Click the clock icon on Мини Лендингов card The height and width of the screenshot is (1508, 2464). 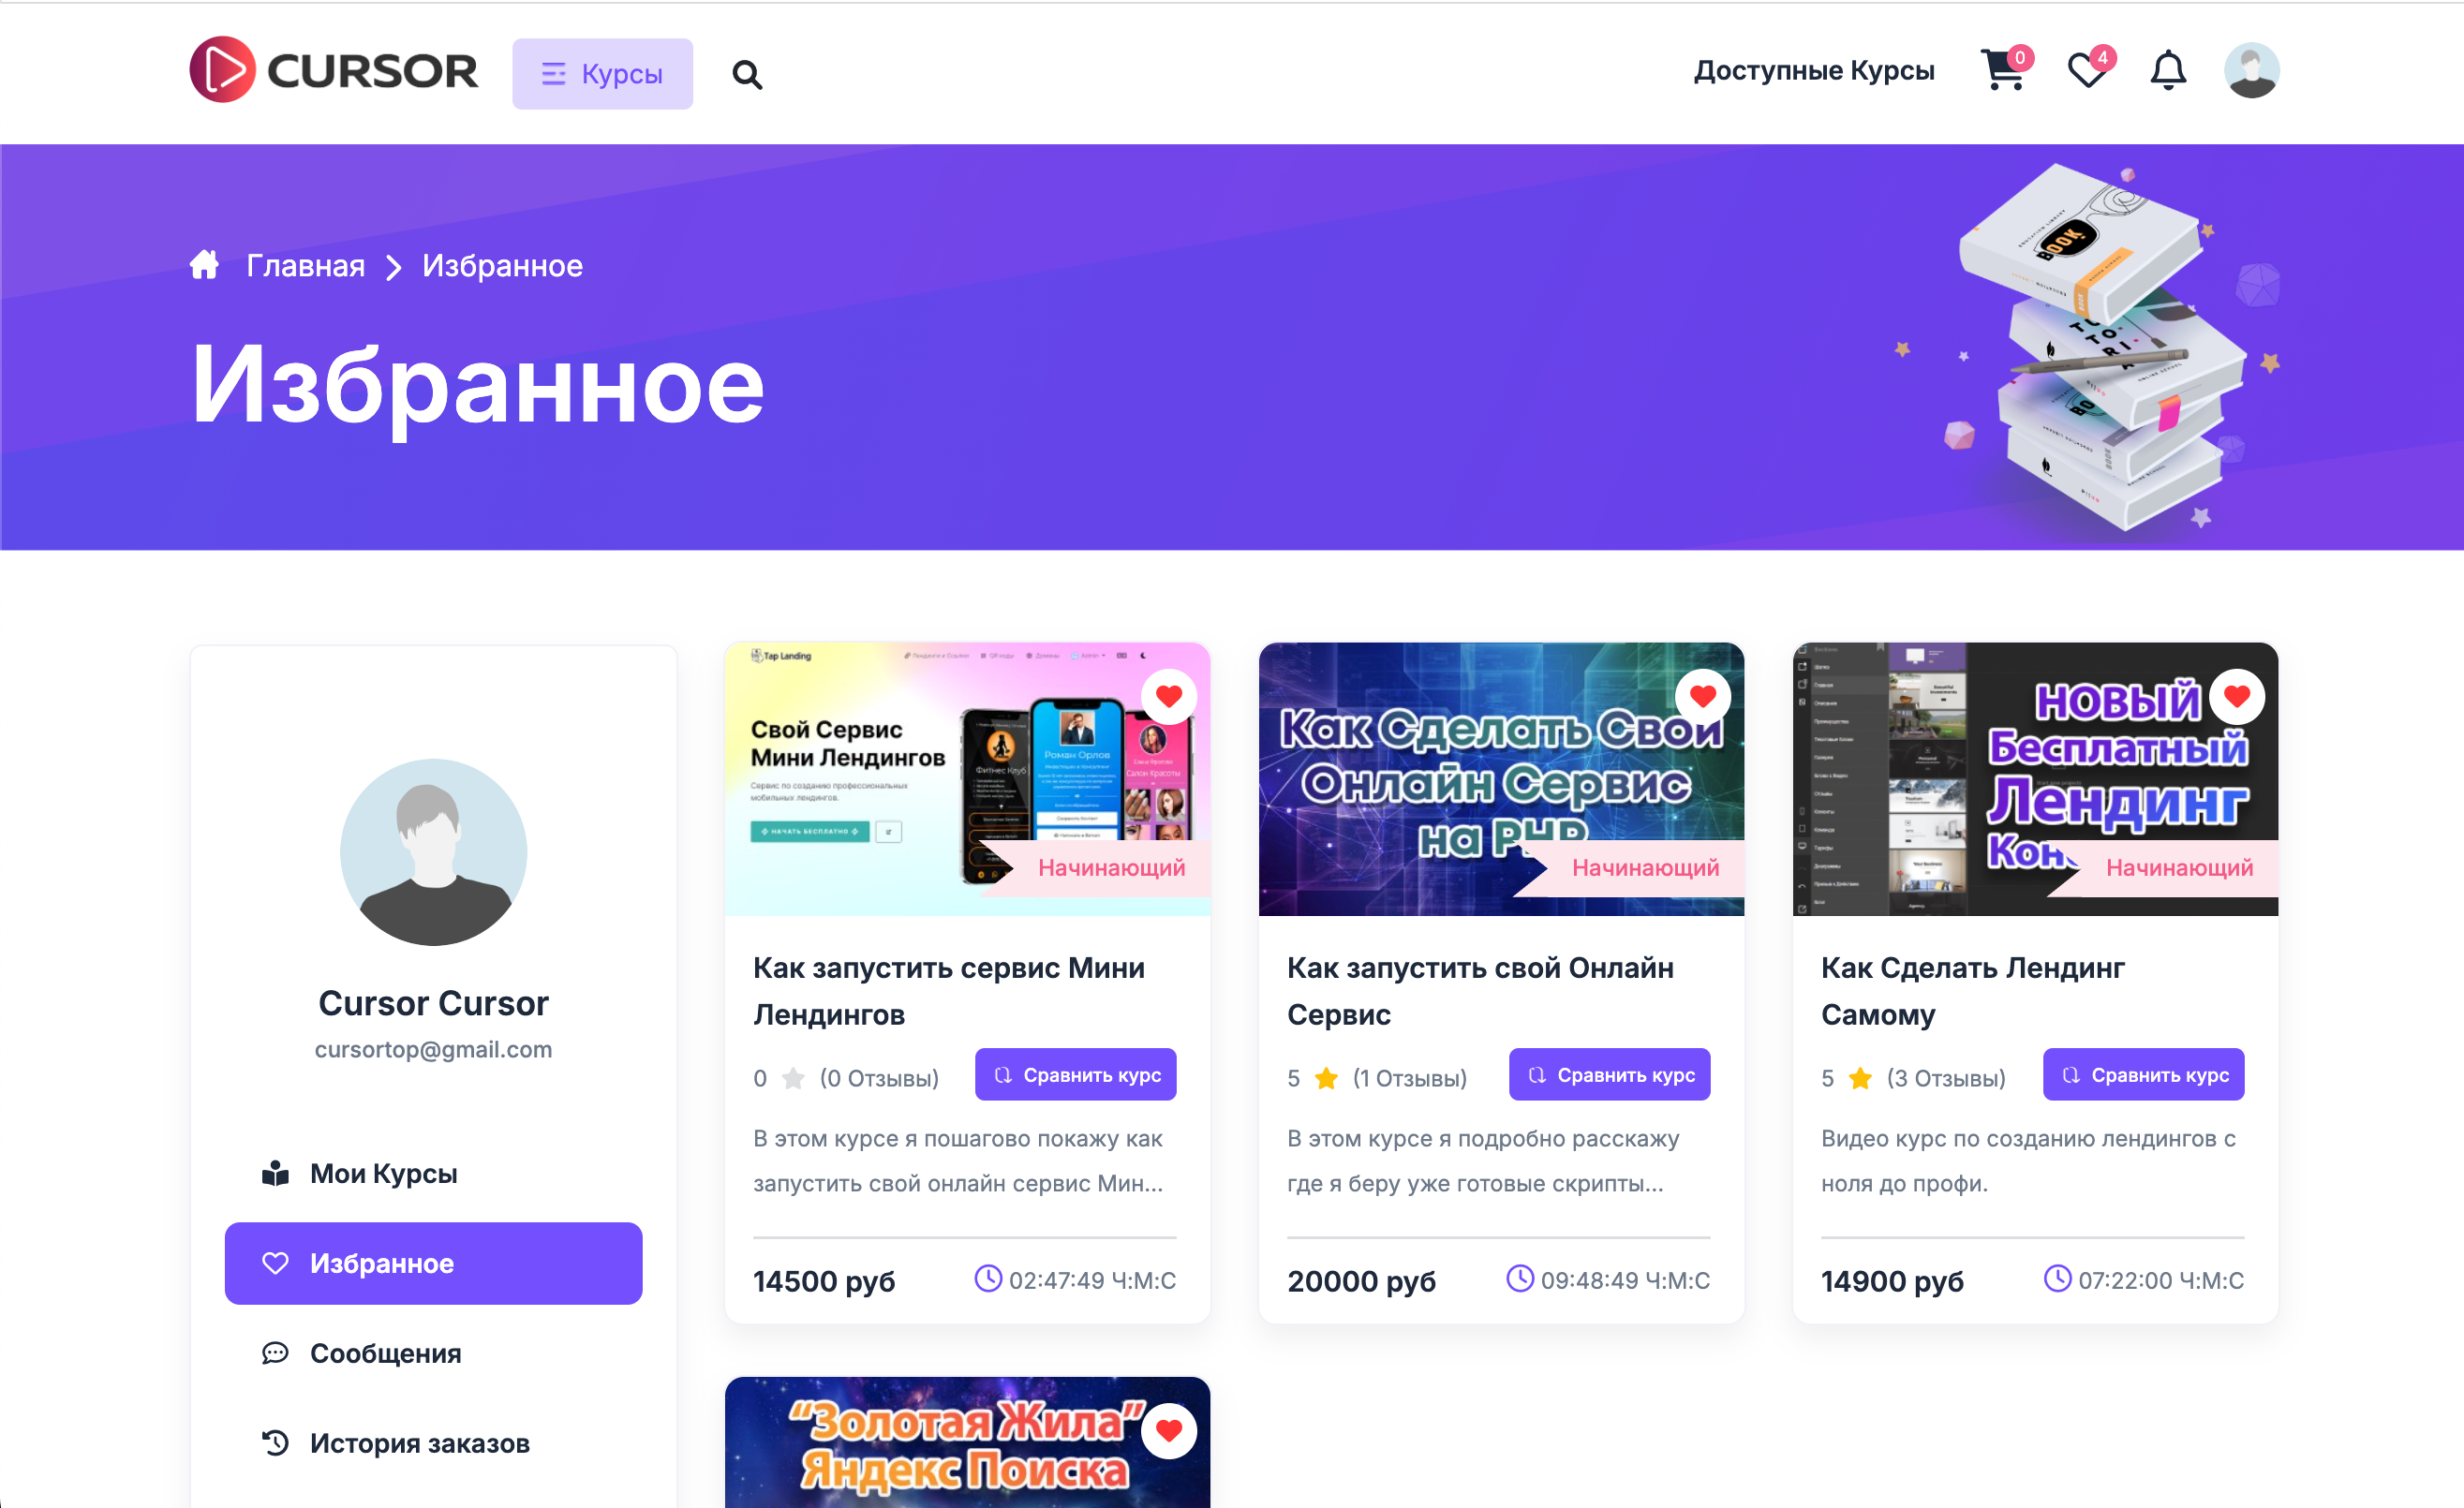point(988,1279)
